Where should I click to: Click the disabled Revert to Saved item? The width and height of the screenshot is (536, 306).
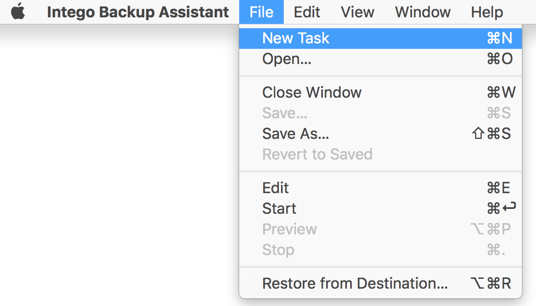click(381, 154)
